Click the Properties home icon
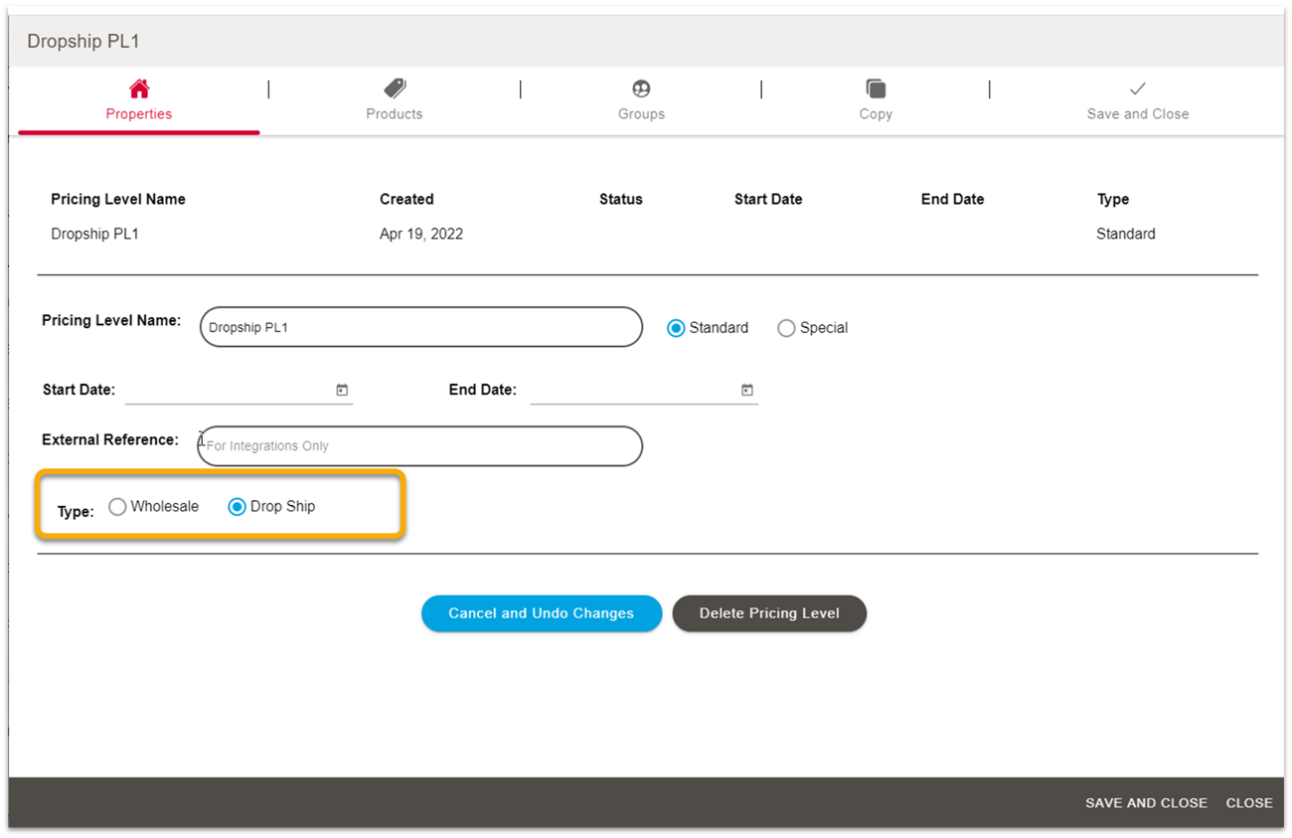The width and height of the screenshot is (1292, 838). tap(138, 87)
